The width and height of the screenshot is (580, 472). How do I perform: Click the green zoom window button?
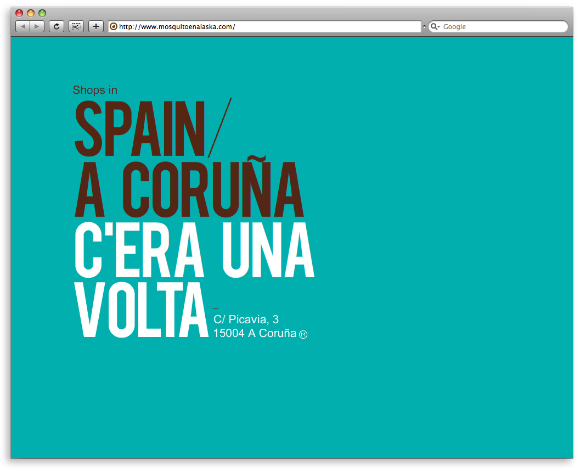(42, 13)
